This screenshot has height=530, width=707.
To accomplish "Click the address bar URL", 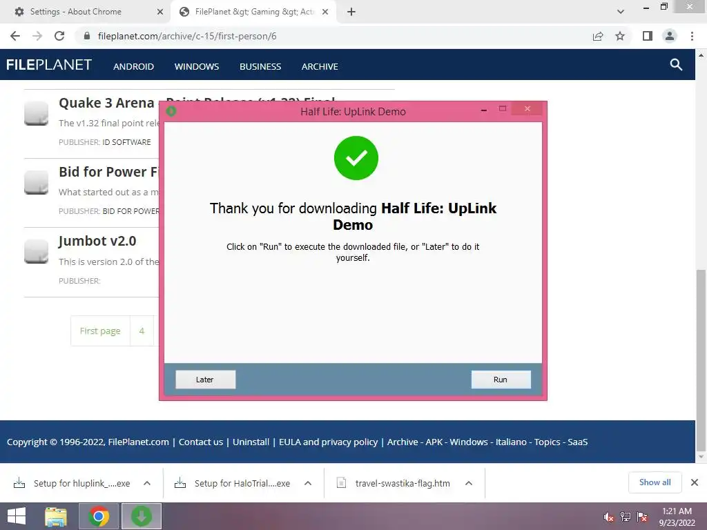I will (187, 36).
